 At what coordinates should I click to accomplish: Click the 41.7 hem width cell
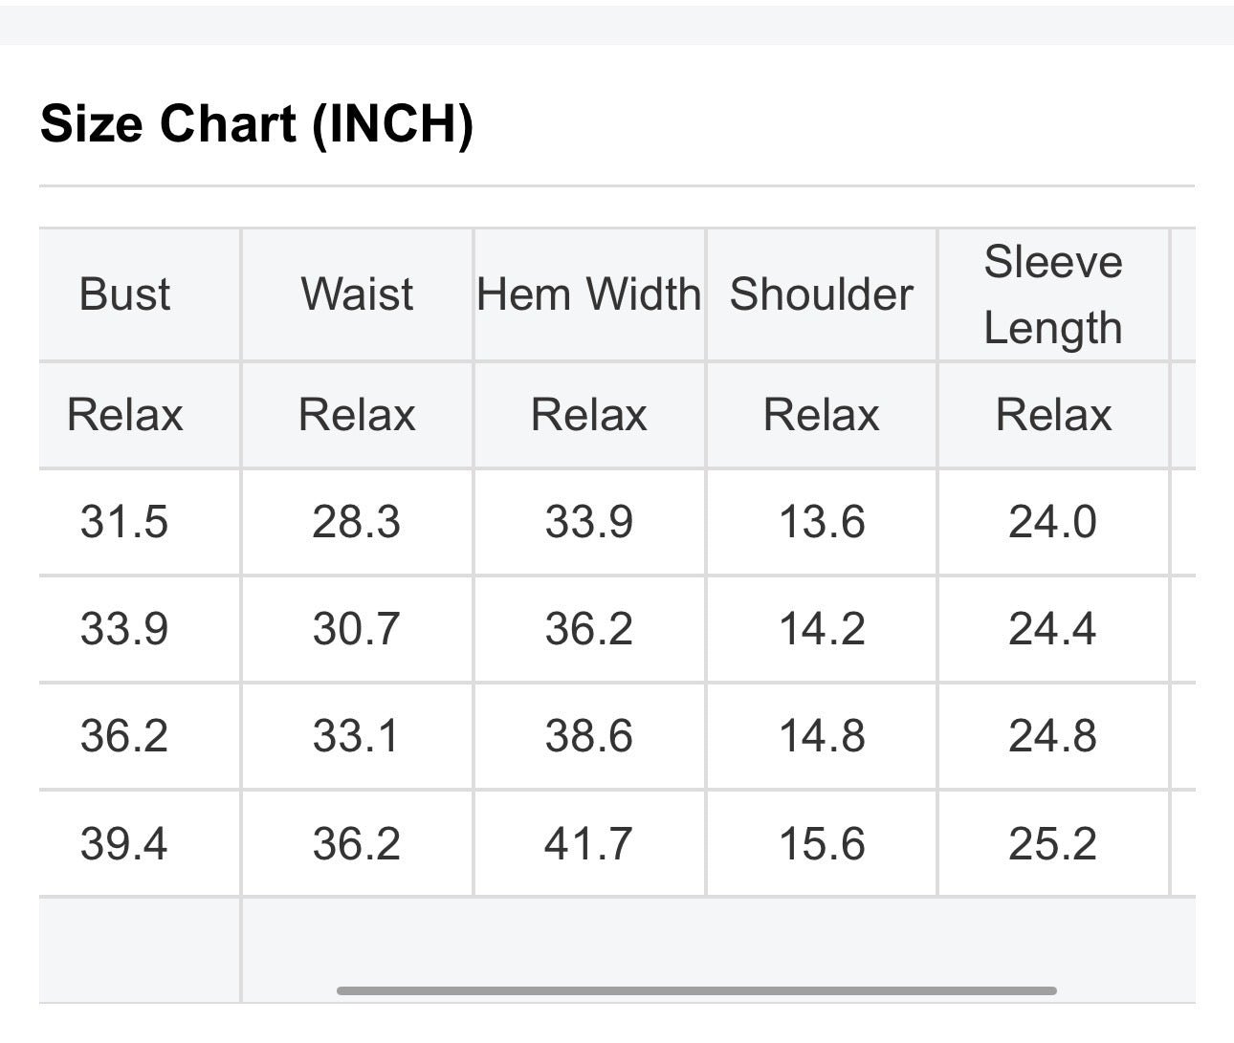tap(589, 843)
